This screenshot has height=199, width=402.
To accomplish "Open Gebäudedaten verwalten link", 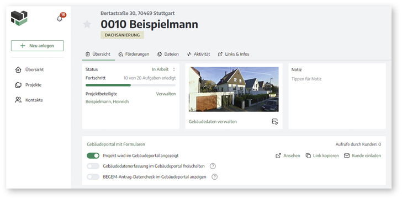I will pyautogui.click(x=213, y=121).
